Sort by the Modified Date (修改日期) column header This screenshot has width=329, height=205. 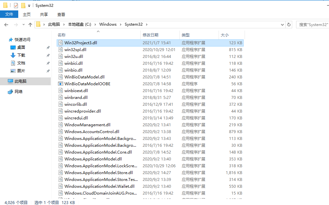[150, 35]
